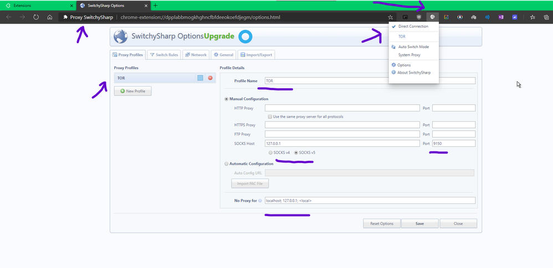Click the picture-in-picture extension icon
553x268 pixels.
(x=405, y=17)
